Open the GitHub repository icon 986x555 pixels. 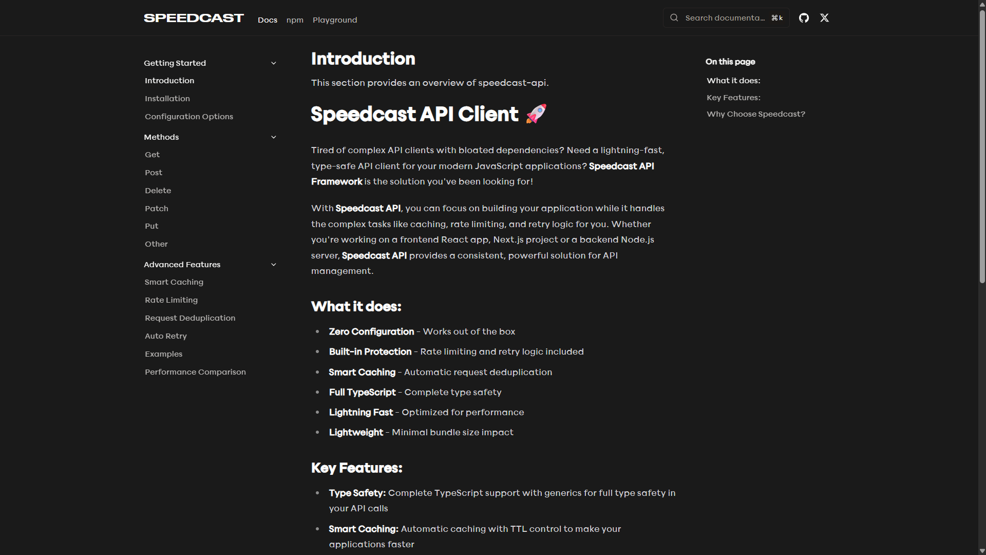[x=804, y=18]
